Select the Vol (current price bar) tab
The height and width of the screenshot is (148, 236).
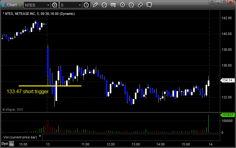point(20,137)
